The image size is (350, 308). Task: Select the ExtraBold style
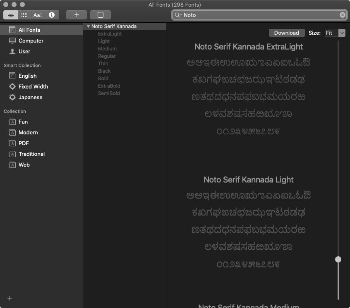coord(109,86)
